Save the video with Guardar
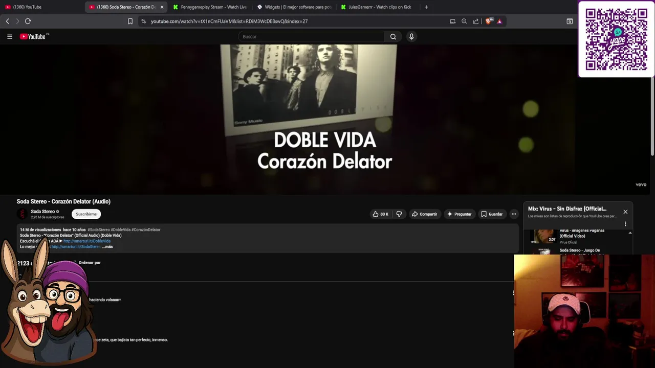The width and height of the screenshot is (655, 368). tap(492, 214)
